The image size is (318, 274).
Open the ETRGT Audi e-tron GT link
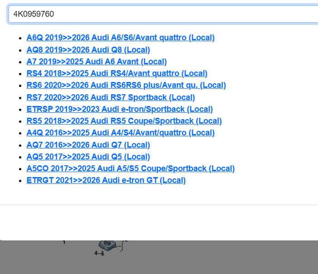coord(106,180)
